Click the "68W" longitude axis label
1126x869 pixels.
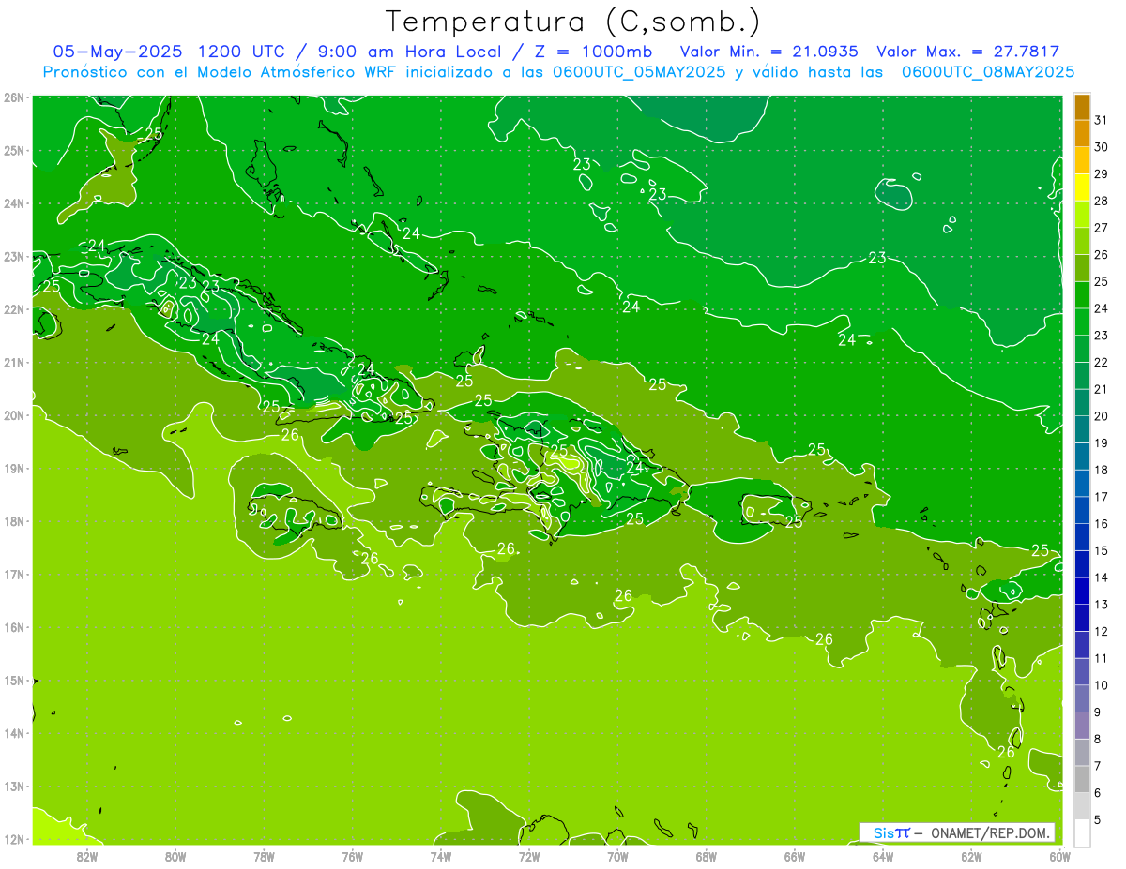[706, 856]
